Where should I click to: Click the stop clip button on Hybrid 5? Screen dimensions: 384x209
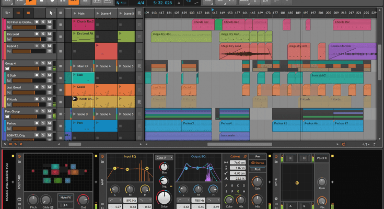point(61,51)
